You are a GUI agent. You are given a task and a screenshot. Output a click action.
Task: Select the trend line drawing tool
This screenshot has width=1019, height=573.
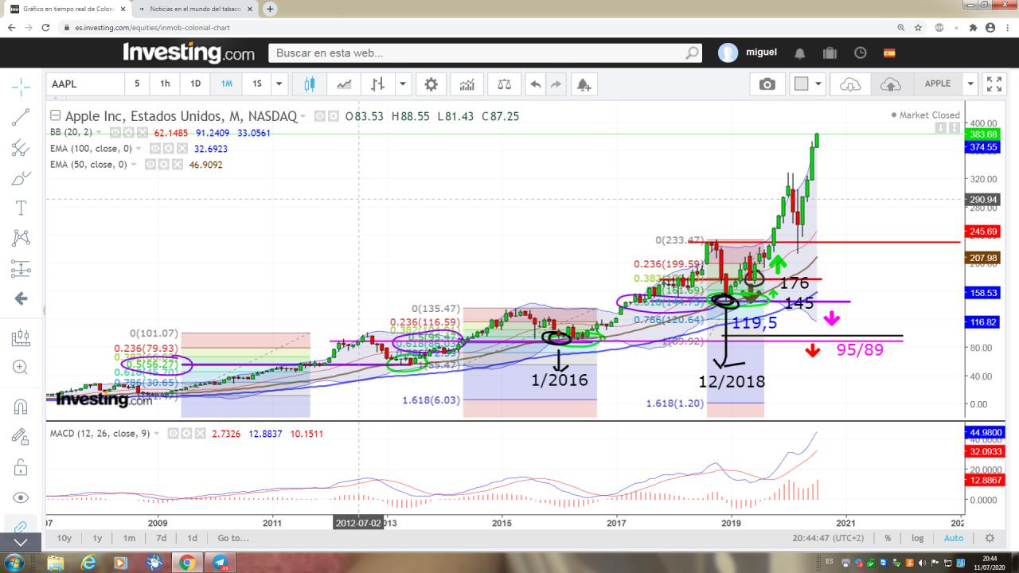coord(21,117)
